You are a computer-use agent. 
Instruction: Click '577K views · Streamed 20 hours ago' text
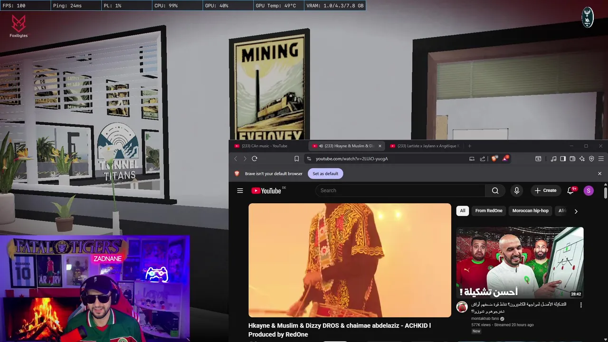click(503, 325)
